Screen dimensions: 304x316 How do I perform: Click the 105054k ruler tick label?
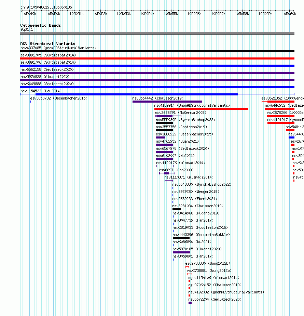pyautogui.click(x=147, y=14)
